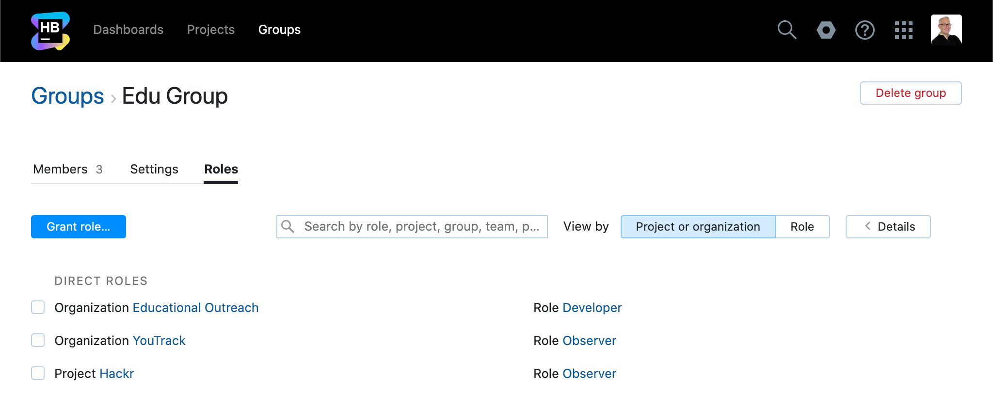Click the Grant role button
This screenshot has width=993, height=407.
click(79, 227)
